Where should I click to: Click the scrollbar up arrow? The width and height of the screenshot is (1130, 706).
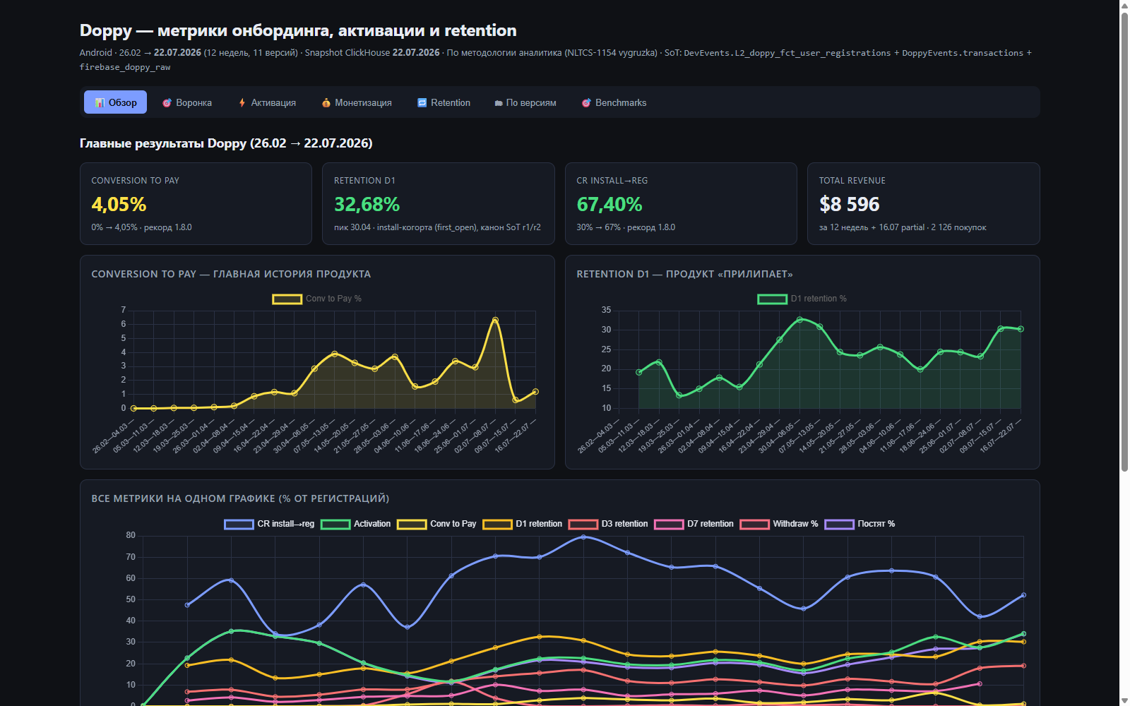[x=1124, y=5]
